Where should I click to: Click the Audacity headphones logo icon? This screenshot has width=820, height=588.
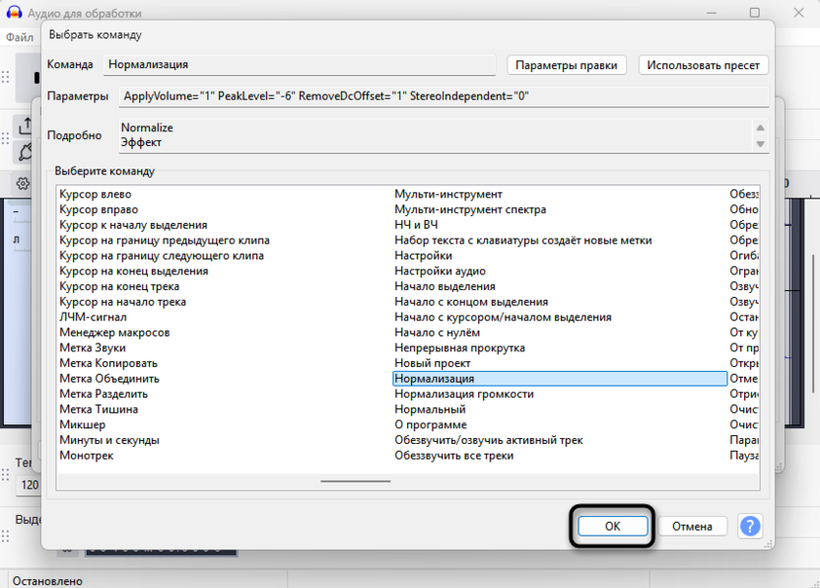14,13
